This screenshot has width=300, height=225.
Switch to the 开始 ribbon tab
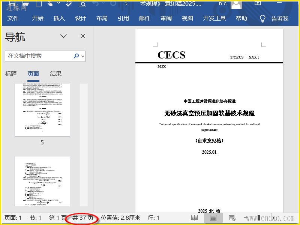coord(38,18)
